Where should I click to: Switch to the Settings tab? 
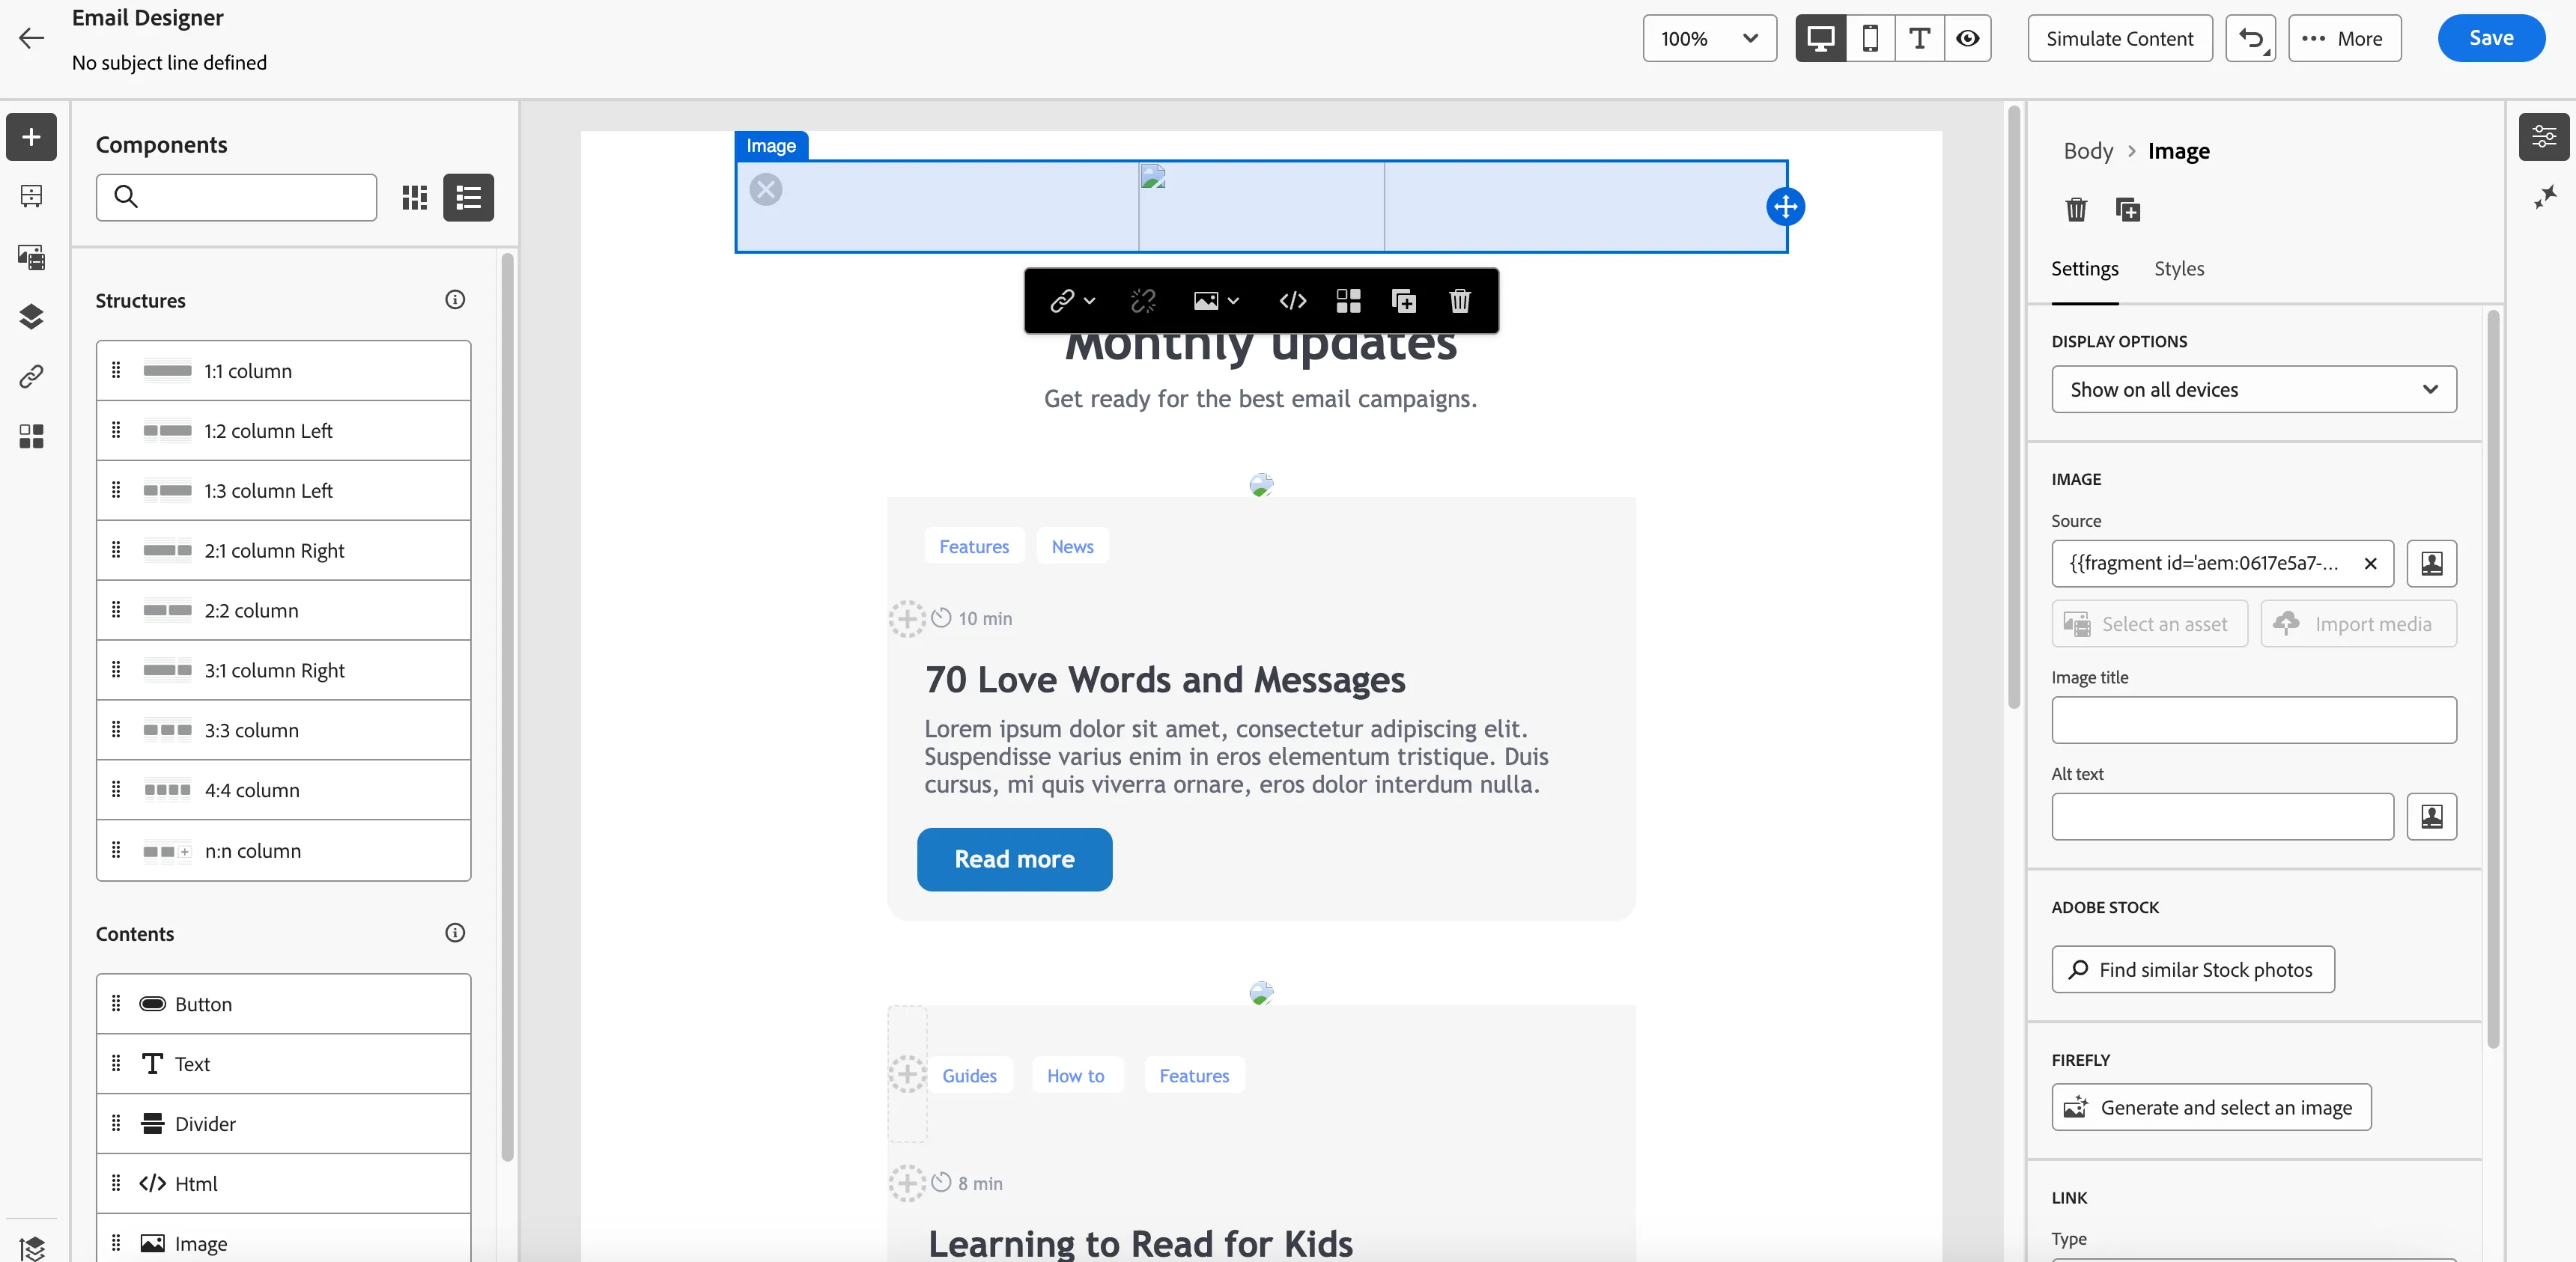pos(2084,268)
